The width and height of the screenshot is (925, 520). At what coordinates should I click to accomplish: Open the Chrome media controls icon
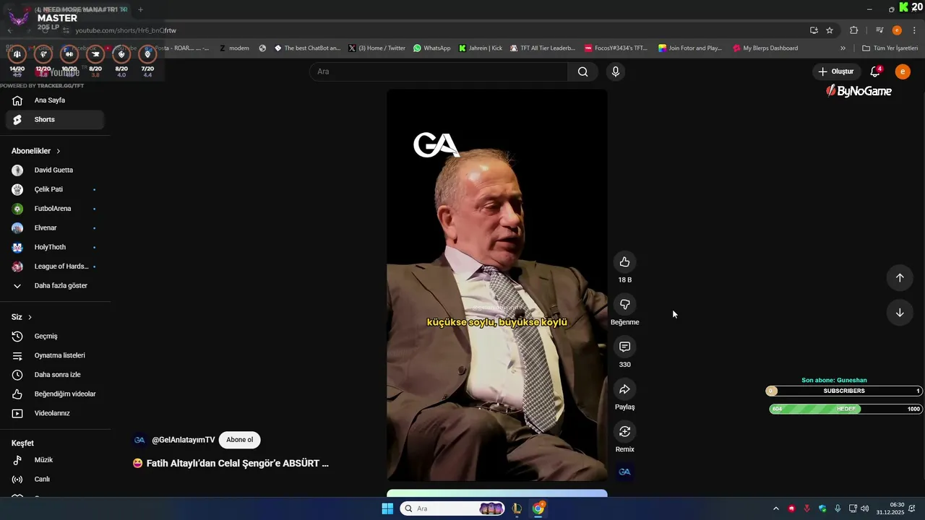pos(879,30)
